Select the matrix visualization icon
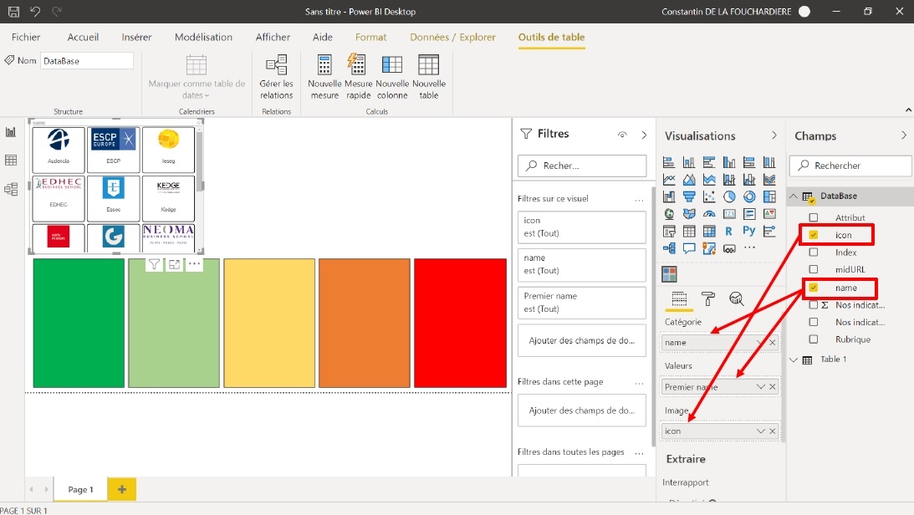This screenshot has height=515, width=914. click(709, 232)
